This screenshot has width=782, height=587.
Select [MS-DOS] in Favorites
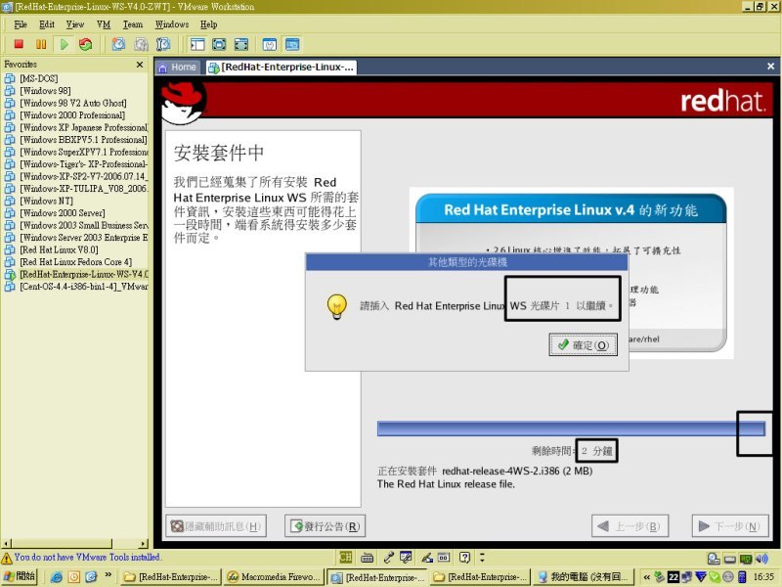click(x=38, y=78)
